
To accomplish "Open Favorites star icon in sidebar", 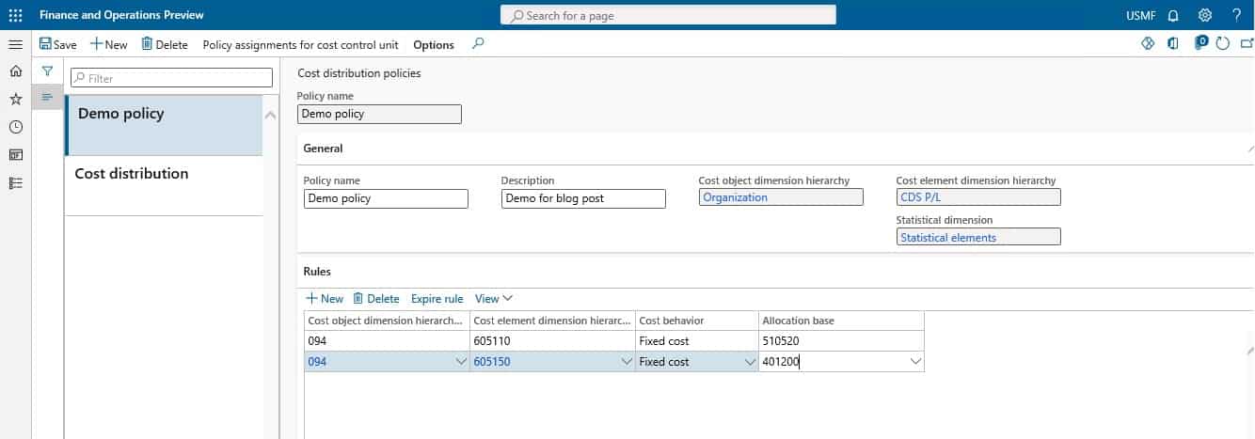I will click(x=15, y=99).
